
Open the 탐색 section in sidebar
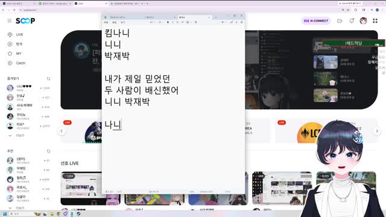(15, 44)
